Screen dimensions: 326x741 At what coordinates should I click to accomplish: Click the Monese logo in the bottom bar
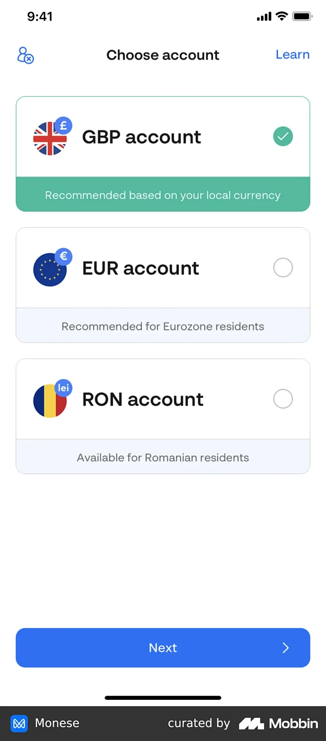pos(19,724)
